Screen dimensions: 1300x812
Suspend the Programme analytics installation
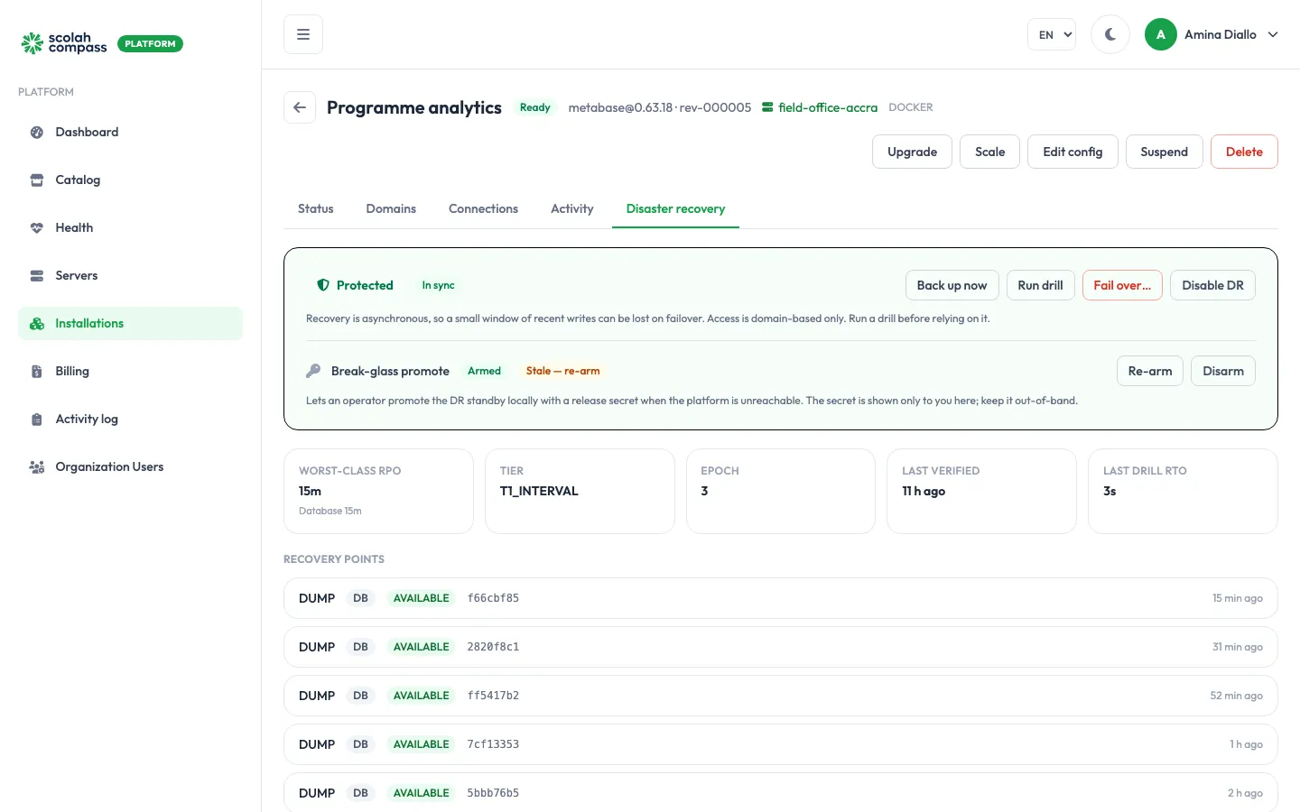tap(1164, 152)
